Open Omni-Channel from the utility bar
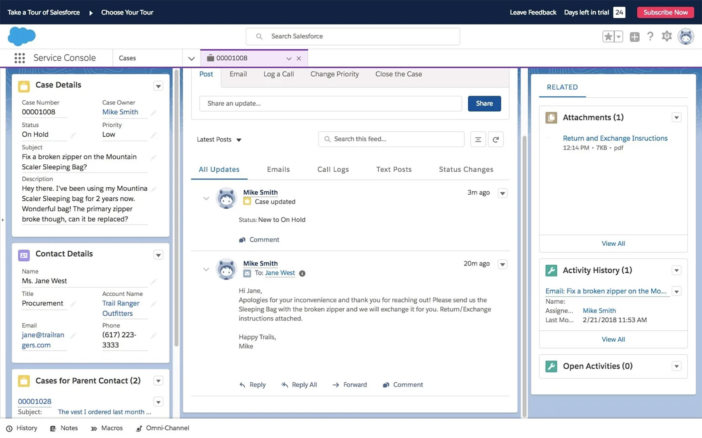Image resolution: width=702 pixels, height=438 pixels. [x=163, y=428]
